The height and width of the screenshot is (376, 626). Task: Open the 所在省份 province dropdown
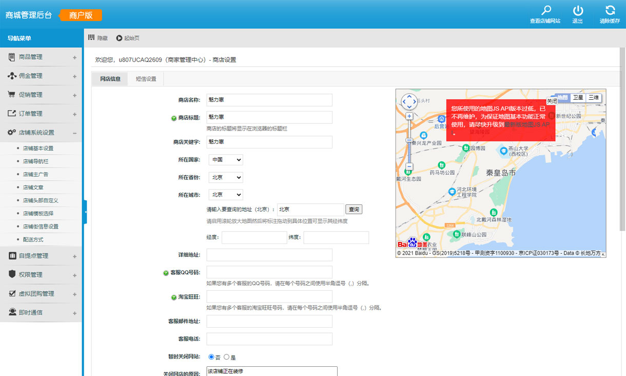(226, 177)
